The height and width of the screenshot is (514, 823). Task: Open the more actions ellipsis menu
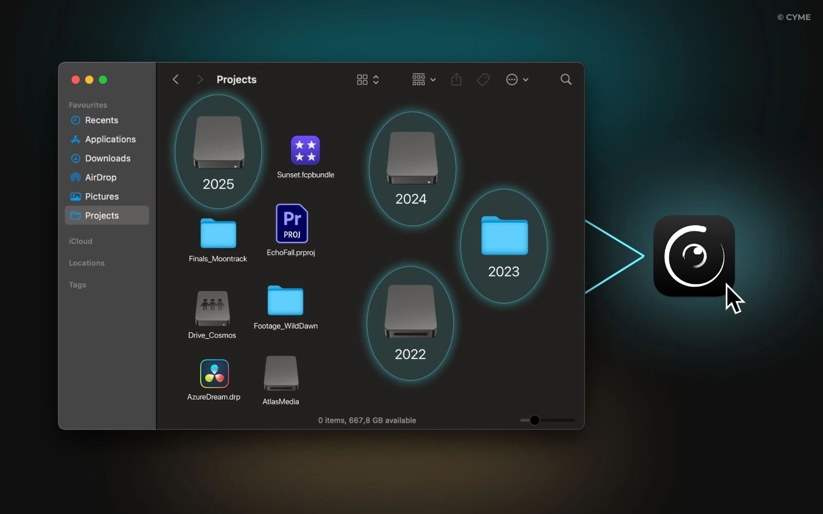[517, 80]
